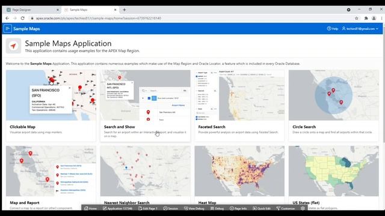Open the Clickable Map thumbnail image
The width and height of the screenshot is (385, 216).
click(51, 95)
